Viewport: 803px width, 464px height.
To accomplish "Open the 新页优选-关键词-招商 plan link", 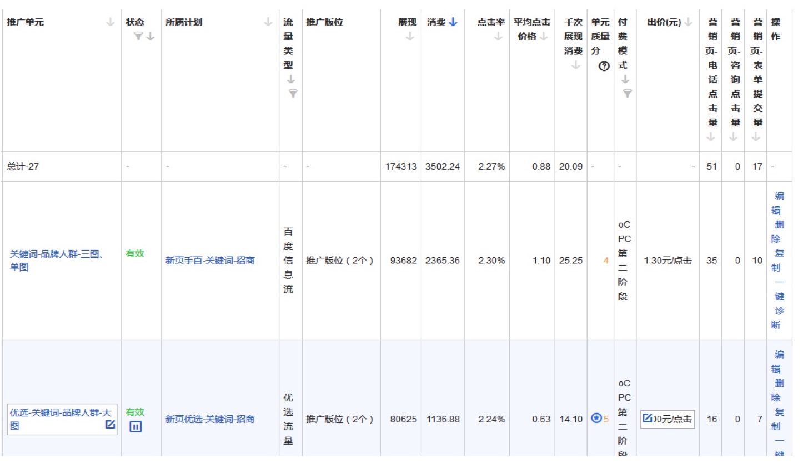I will [210, 419].
